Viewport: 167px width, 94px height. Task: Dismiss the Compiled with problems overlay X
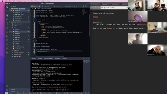pos(163,14)
